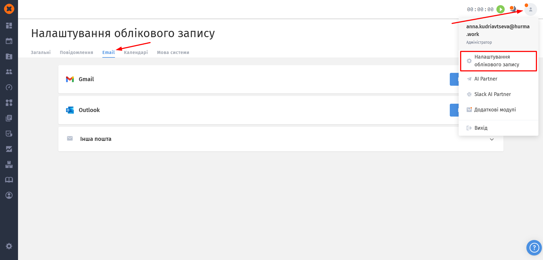The image size is (543, 260).
Task: Open the analytics chart icon in sidebar
Action: [9, 149]
